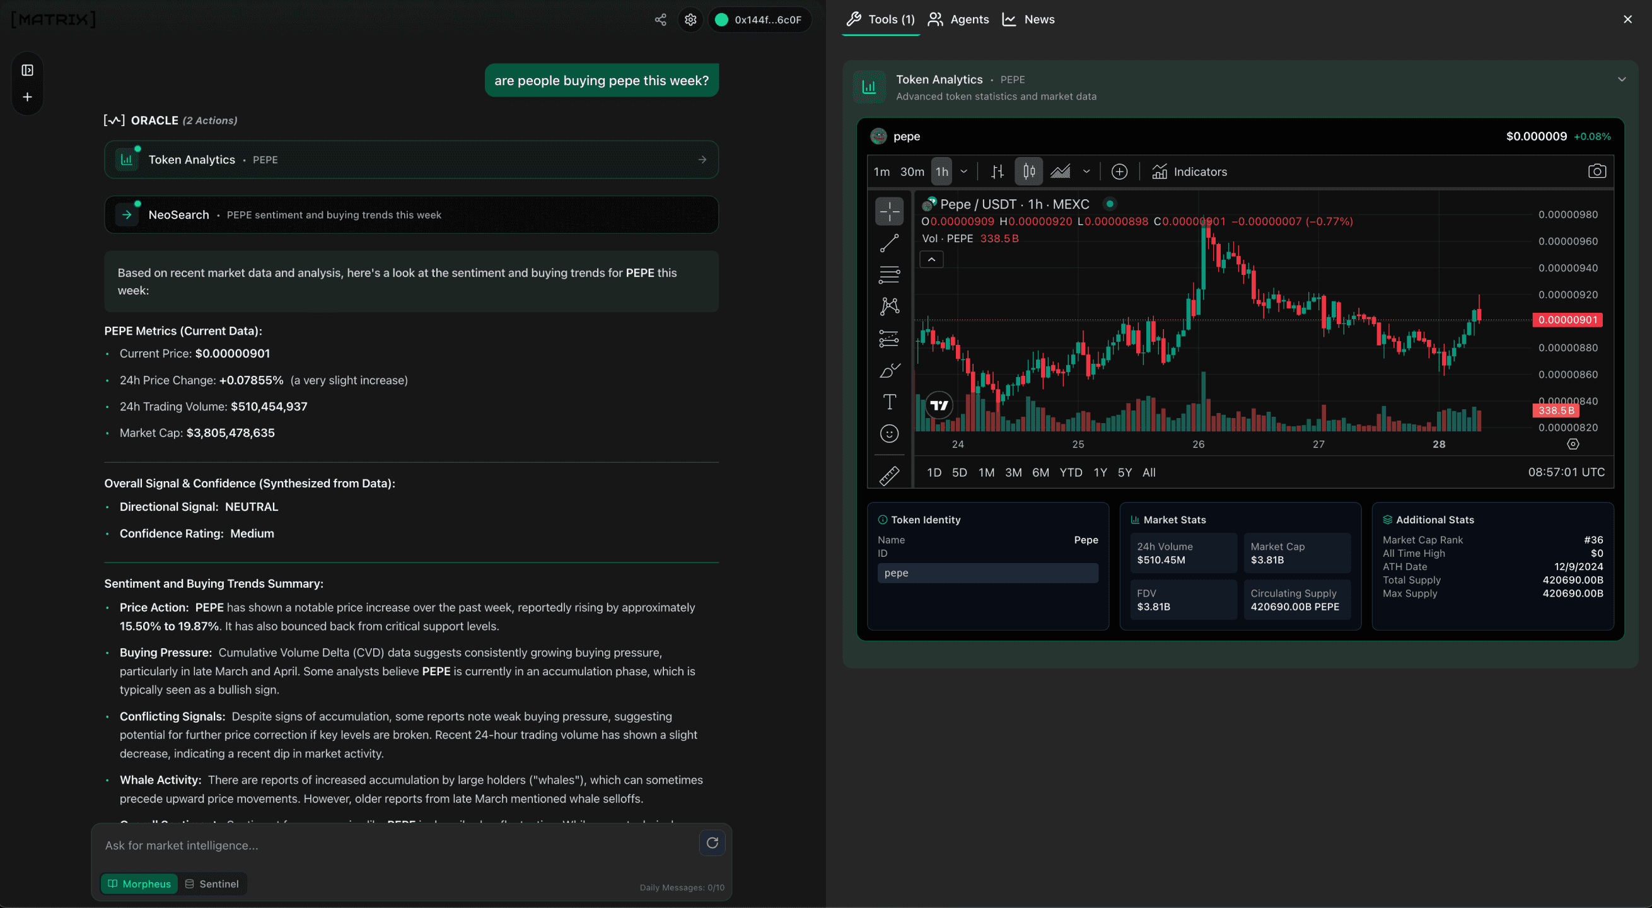The image size is (1652, 908).
Task: Select the trend line drawing tool
Action: coord(890,242)
